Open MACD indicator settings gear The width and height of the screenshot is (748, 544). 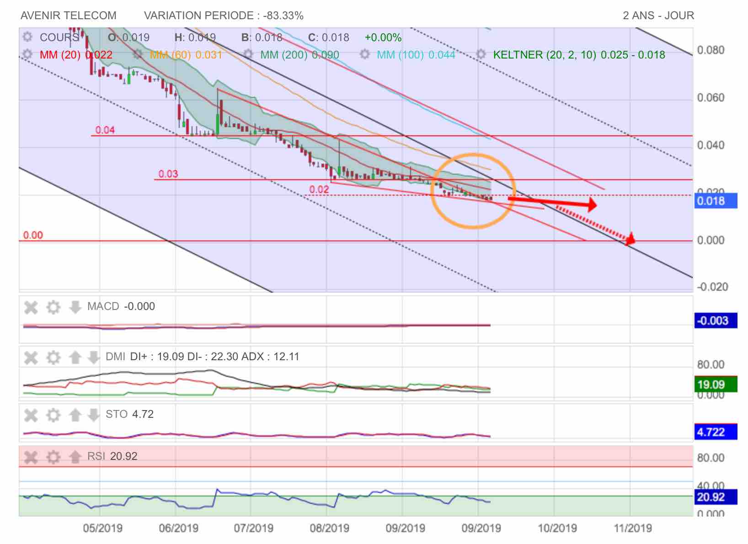point(53,307)
